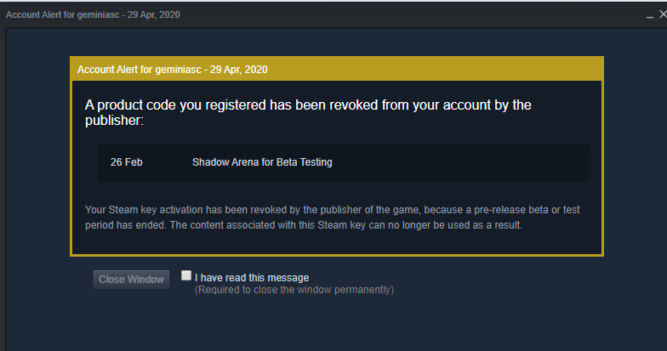Select the Shadow Arena for Beta Testing entry
The height and width of the screenshot is (351, 667).
pos(262,162)
